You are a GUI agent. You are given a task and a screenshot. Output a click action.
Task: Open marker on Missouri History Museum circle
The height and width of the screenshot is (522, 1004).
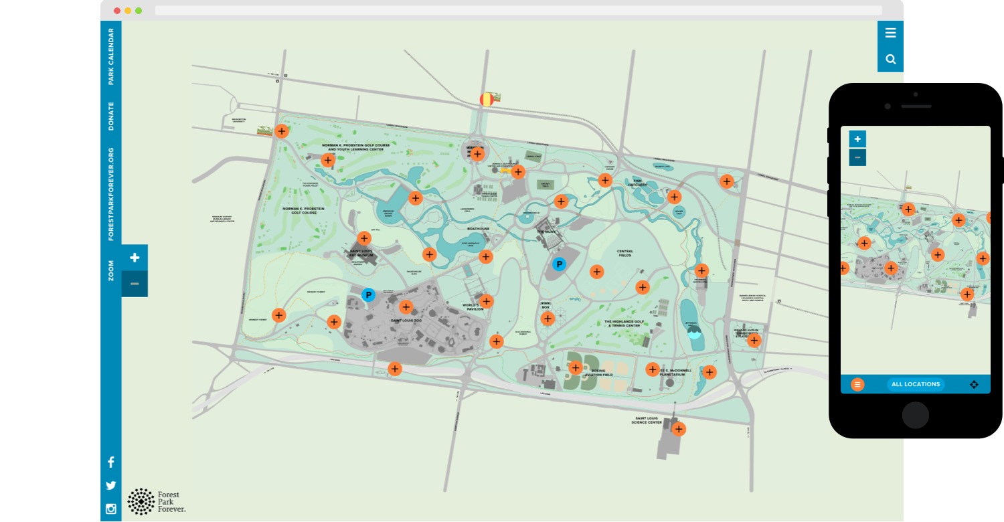coord(477,154)
